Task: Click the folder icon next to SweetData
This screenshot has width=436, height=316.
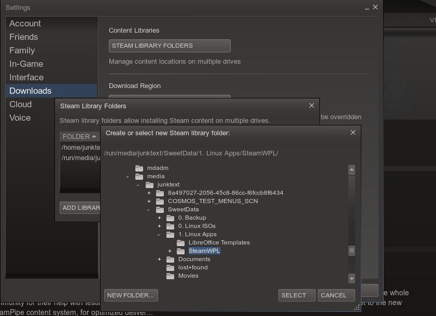Action: (x=160, y=209)
